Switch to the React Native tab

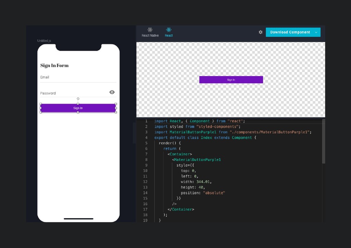150,32
